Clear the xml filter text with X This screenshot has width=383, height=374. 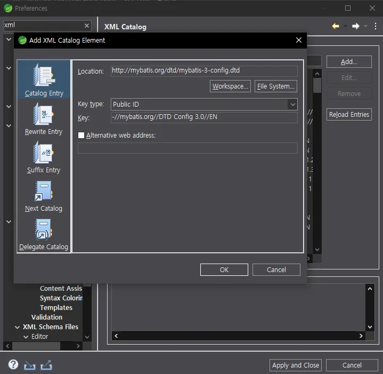(x=87, y=26)
